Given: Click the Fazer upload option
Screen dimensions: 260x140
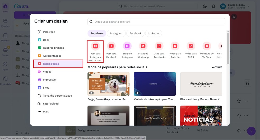Looking at the screenshot, I should (51, 103).
